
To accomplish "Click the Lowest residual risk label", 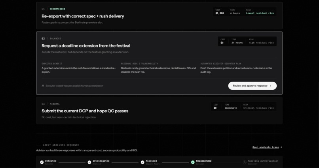I will [x=260, y=13].
